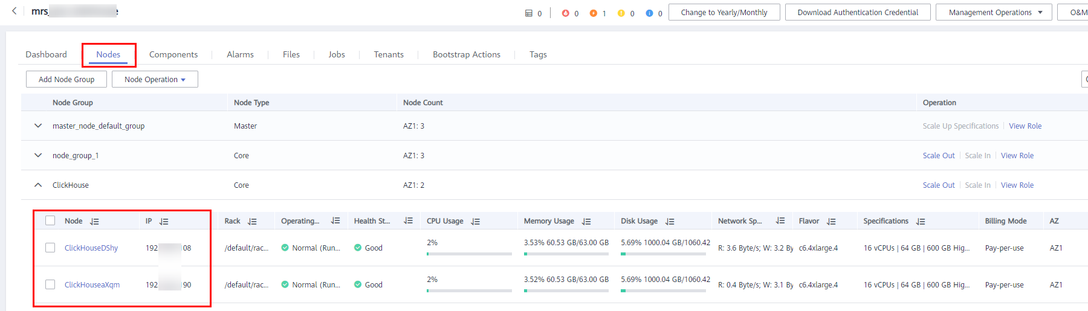The height and width of the screenshot is (311, 1088).
Task: Check the ClickHouseDShy node checkbox
Action: point(50,248)
